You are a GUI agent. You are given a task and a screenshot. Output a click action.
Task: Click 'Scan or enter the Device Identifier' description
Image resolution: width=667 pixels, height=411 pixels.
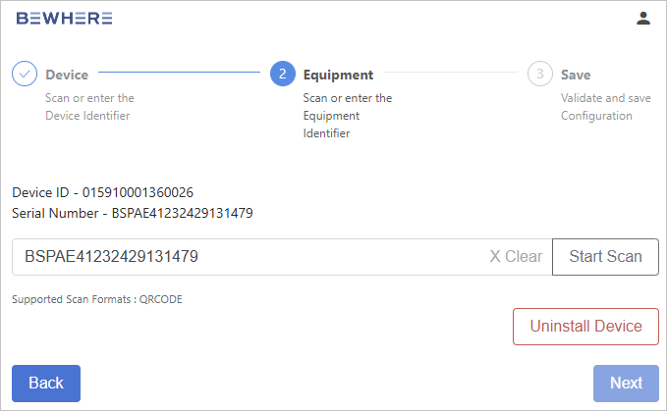tap(89, 107)
